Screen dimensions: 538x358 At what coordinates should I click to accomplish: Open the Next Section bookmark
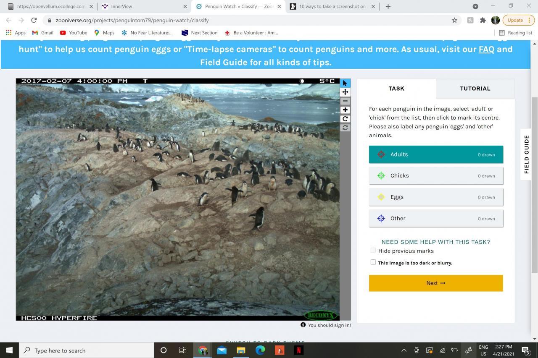(x=199, y=33)
